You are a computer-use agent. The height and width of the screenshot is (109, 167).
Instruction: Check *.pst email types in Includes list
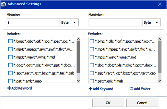click(x=11, y=81)
